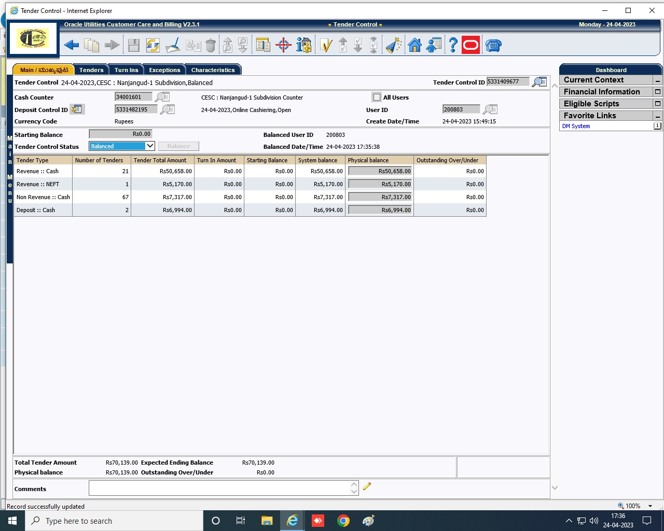Screen dimensions: 664x531
Task: Click the blue Back arrow in toolbar
Action: [x=72, y=46]
